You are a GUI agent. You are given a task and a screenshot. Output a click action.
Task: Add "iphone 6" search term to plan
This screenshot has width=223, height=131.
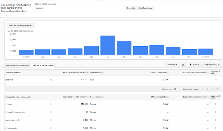[216, 79]
